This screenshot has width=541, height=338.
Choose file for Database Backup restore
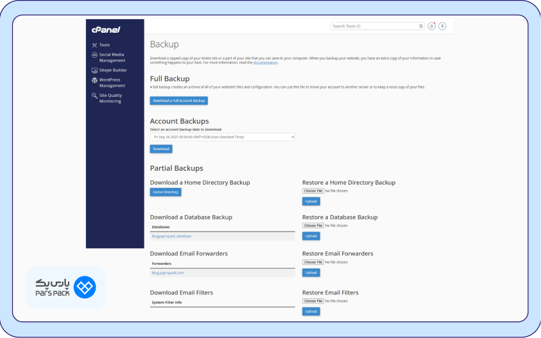[313, 226]
